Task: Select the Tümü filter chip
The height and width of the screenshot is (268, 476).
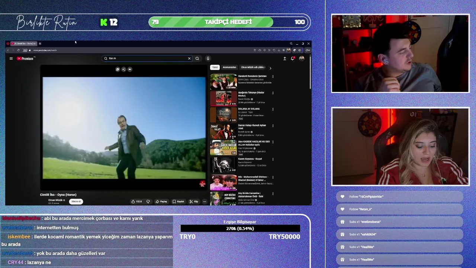Action: 215,67
